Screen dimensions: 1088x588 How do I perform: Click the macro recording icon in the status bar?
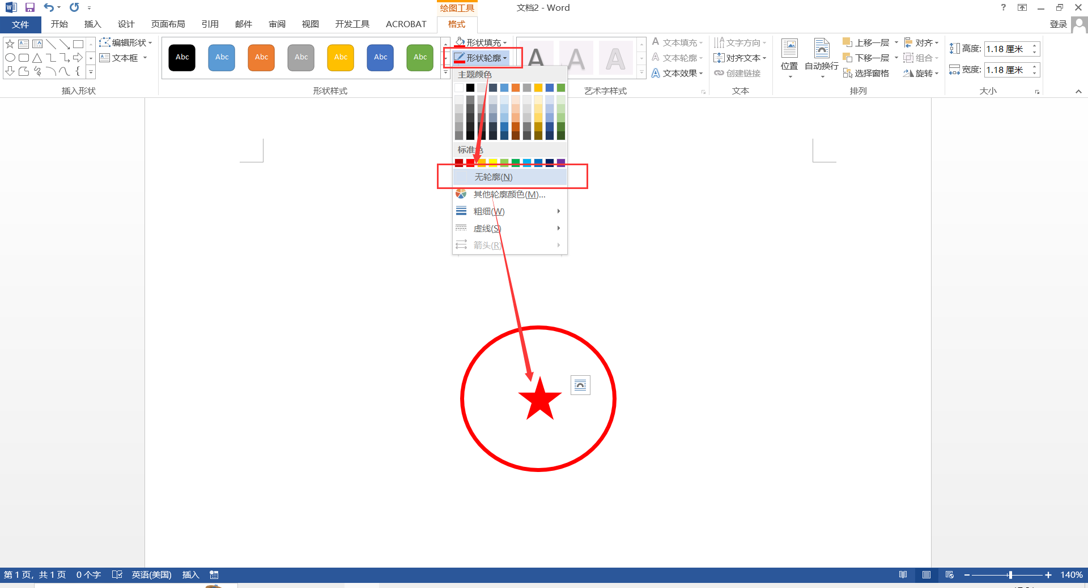pos(214,575)
